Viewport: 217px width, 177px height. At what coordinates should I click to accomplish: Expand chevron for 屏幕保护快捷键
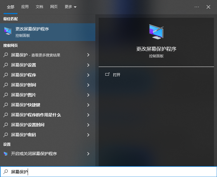pos(88,105)
